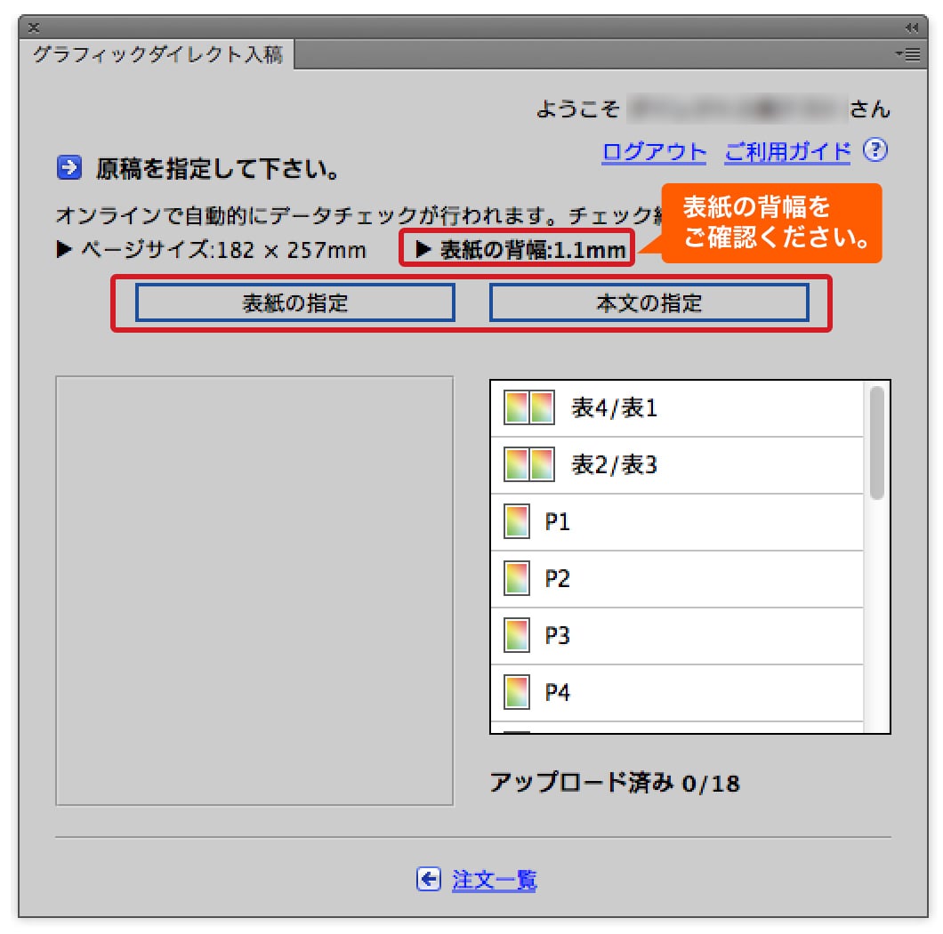Close the panel with the X button
Screen dimensions: 943x934
(x=34, y=27)
